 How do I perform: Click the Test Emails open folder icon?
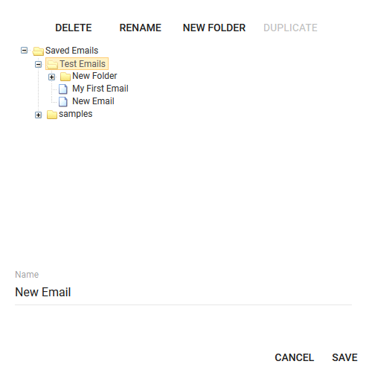(x=52, y=64)
